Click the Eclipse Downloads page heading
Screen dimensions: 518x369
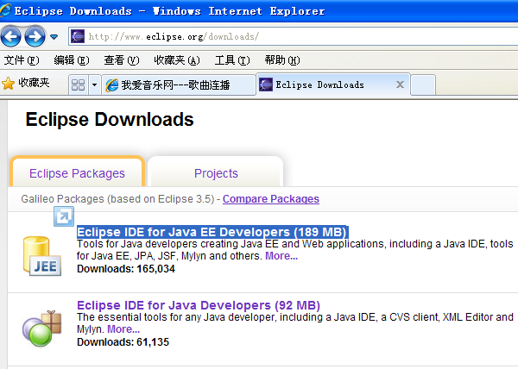110,119
